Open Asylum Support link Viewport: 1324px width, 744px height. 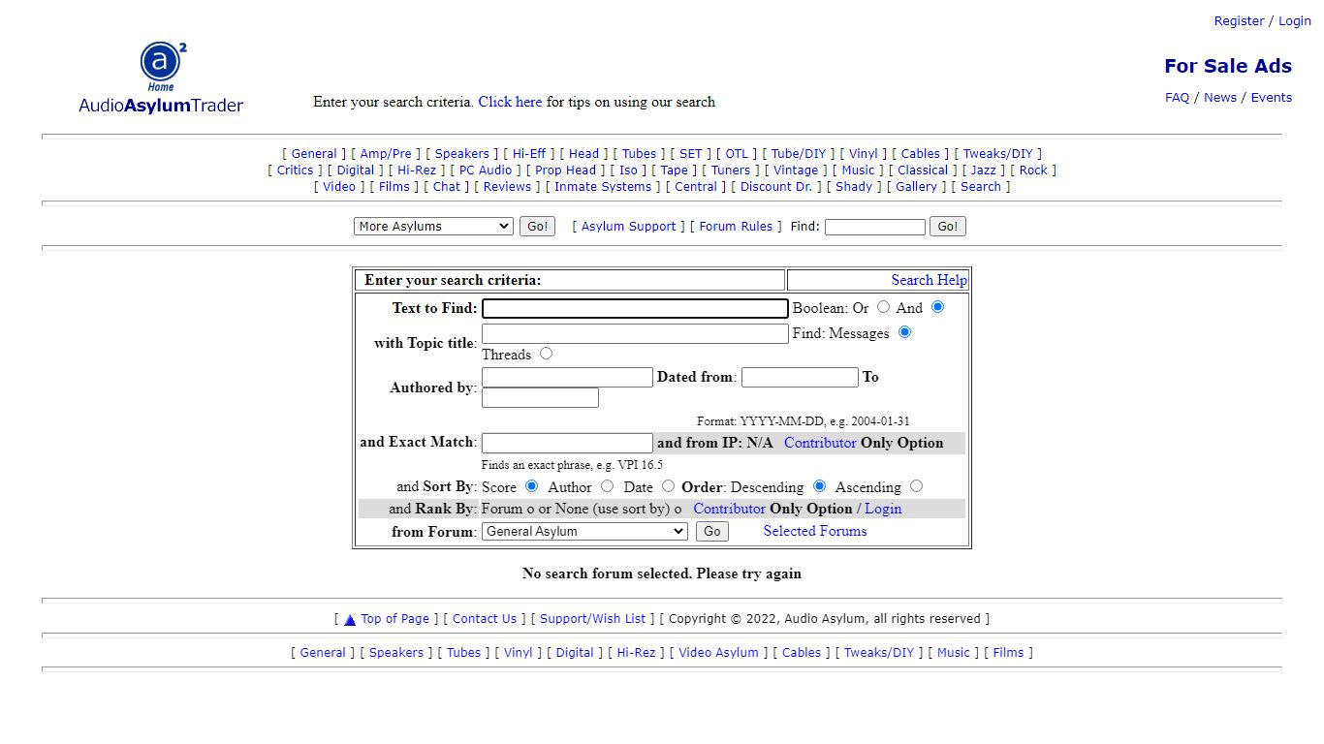(629, 226)
